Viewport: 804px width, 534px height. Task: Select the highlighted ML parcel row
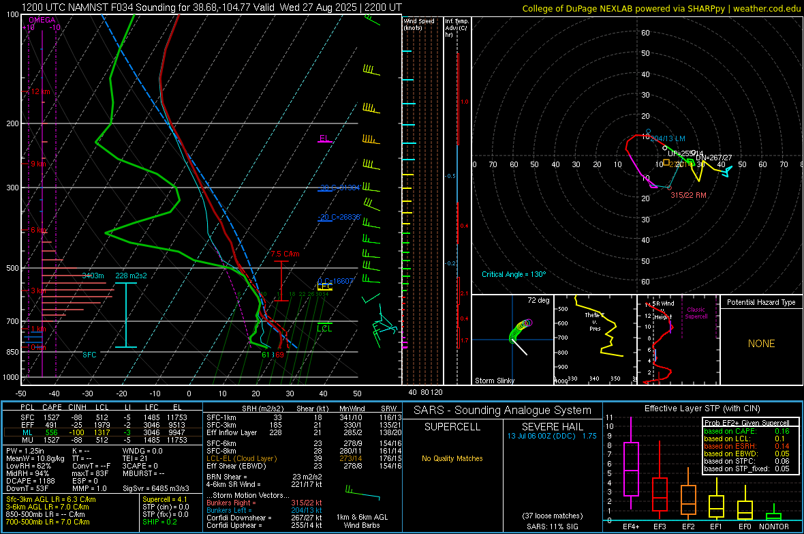103,432
